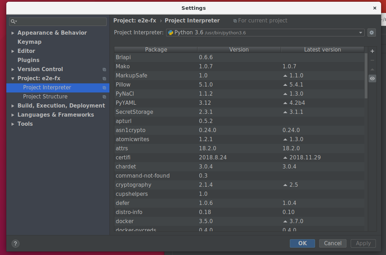386x255 pixels.
Task: Expand the Version Control section
Action: [x=13, y=69]
